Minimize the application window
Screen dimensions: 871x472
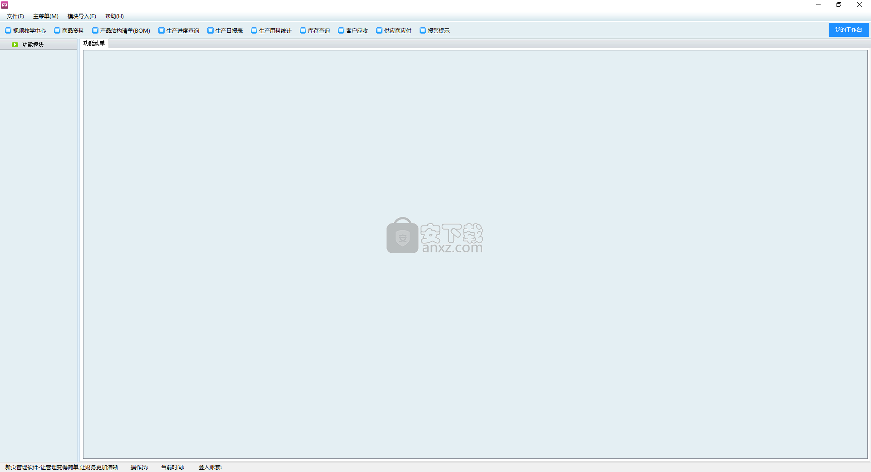(x=818, y=5)
